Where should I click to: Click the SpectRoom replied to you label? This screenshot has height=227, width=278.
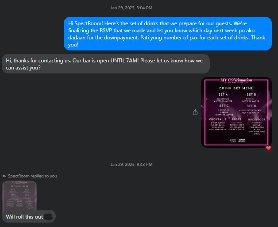tap(32, 176)
